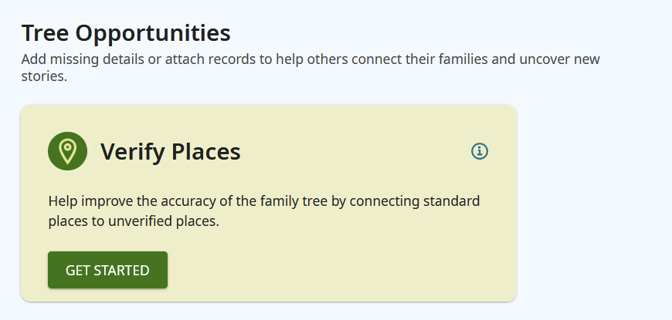Start verifying places with GET STARTED
The height and width of the screenshot is (320, 672).
point(107,270)
